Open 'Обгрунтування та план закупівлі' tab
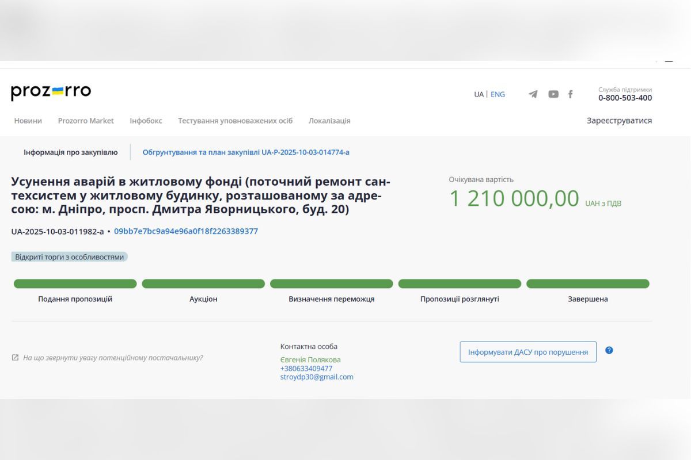Image resolution: width=691 pixels, height=460 pixels. pos(246,152)
